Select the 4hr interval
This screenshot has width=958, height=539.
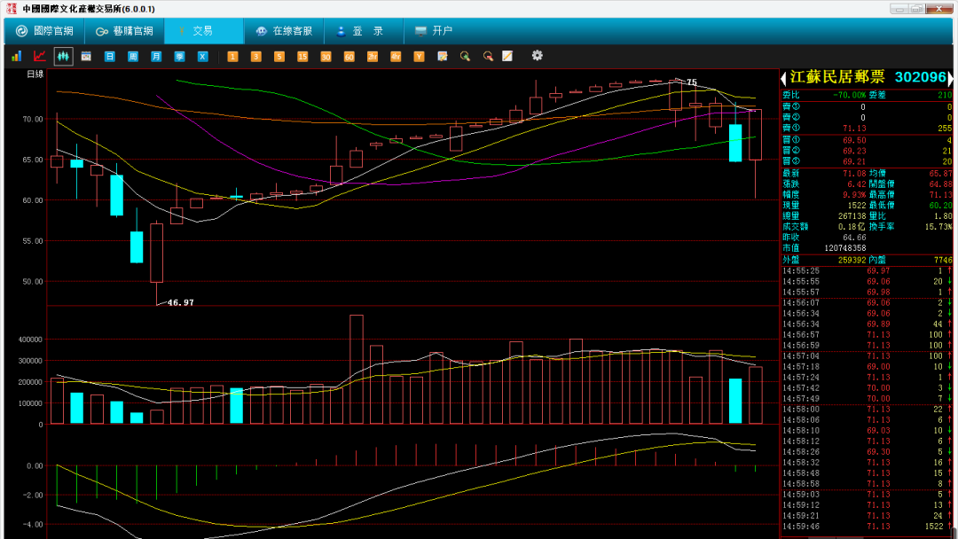point(396,56)
